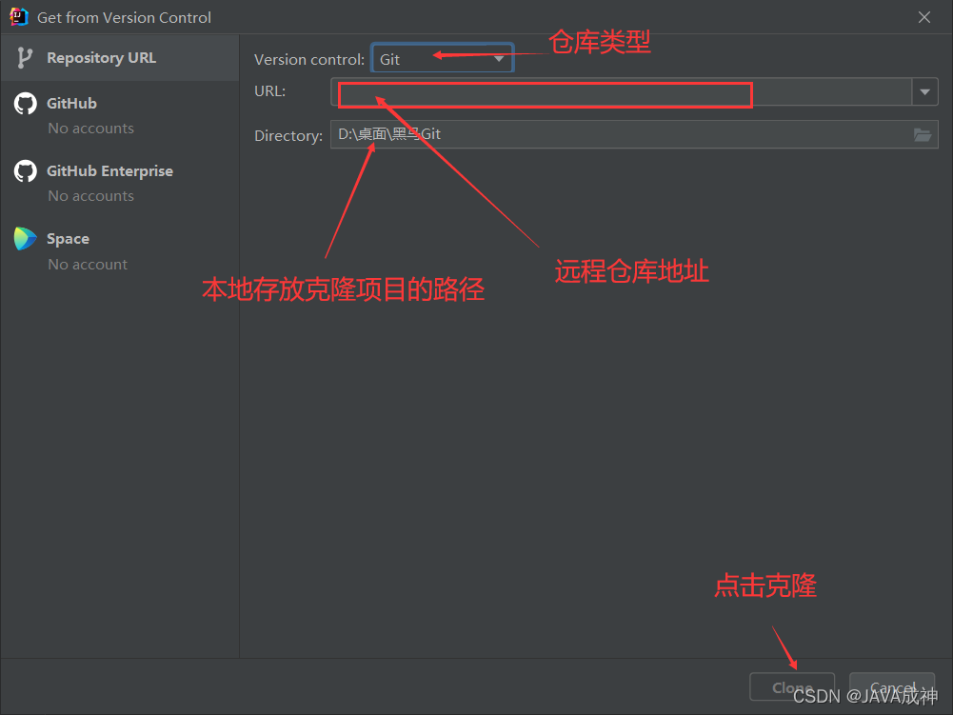Viewport: 953px width, 715px height.
Task: Expand the URL history dropdown arrow
Action: click(x=923, y=90)
